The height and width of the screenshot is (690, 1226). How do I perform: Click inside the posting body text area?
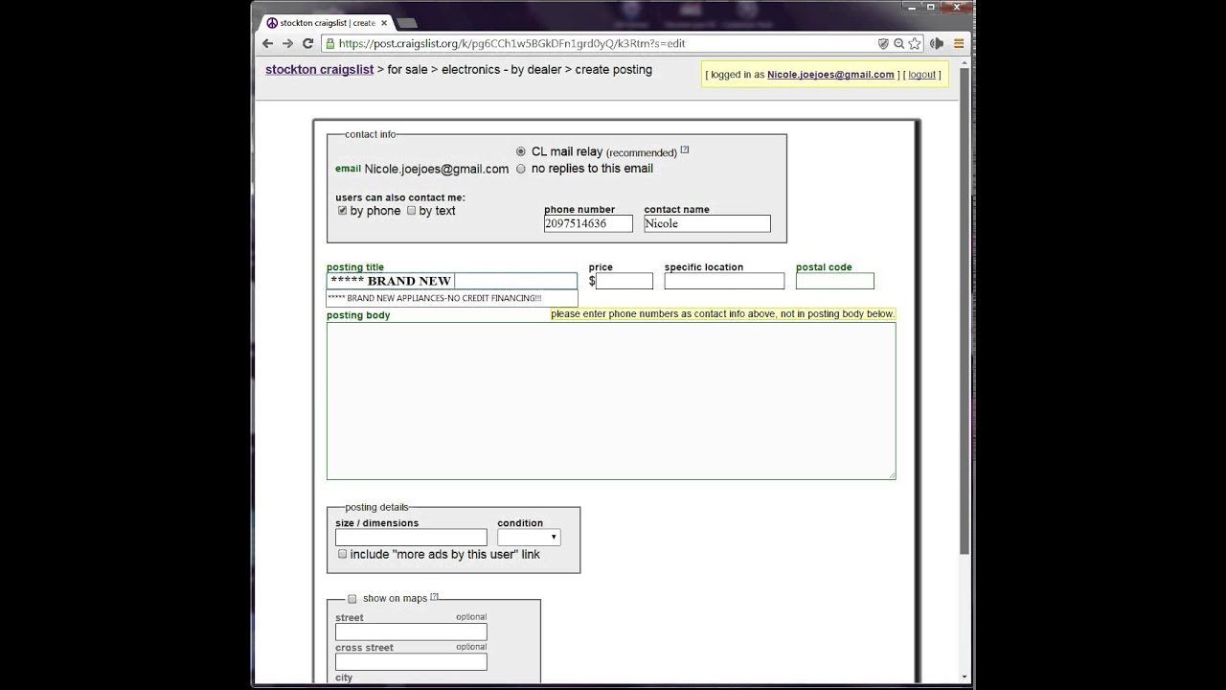[611, 401]
